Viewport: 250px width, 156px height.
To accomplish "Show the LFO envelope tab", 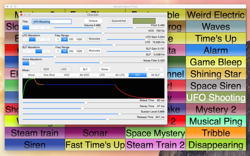I will click(102, 75).
